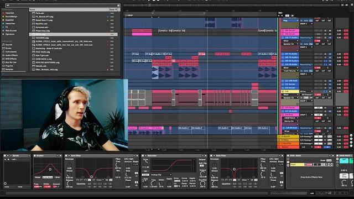Select the Chain entry in VOID_RACK

297,165
